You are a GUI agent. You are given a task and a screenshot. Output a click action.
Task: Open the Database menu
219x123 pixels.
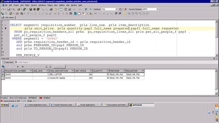[42, 5]
